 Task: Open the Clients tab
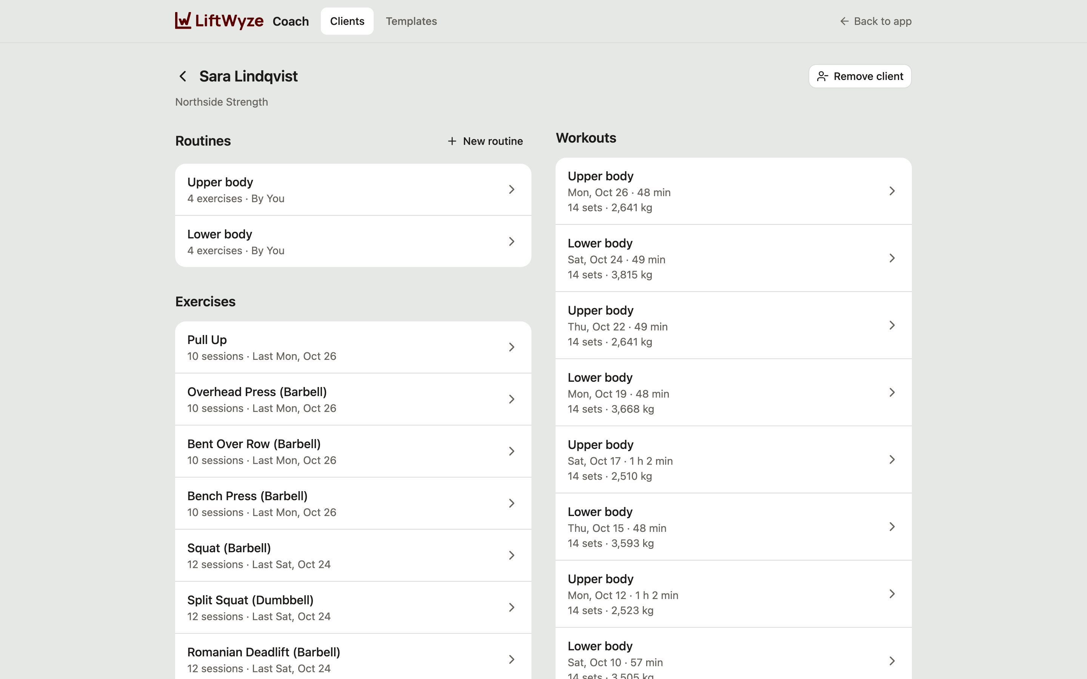(347, 21)
